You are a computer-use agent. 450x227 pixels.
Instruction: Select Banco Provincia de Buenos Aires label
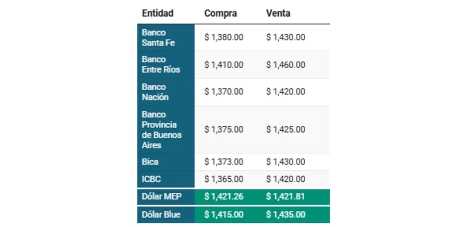[x=161, y=130]
